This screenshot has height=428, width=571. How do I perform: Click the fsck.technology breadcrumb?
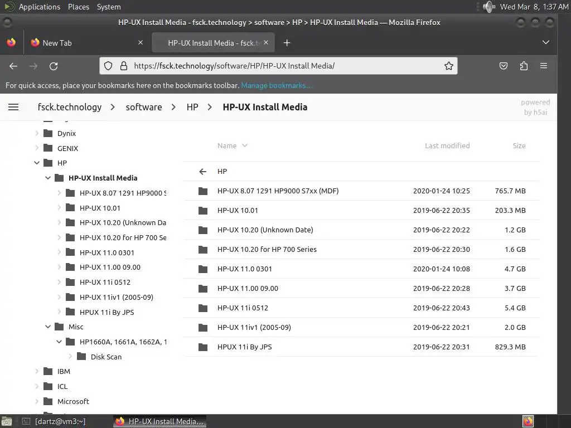pyautogui.click(x=70, y=107)
